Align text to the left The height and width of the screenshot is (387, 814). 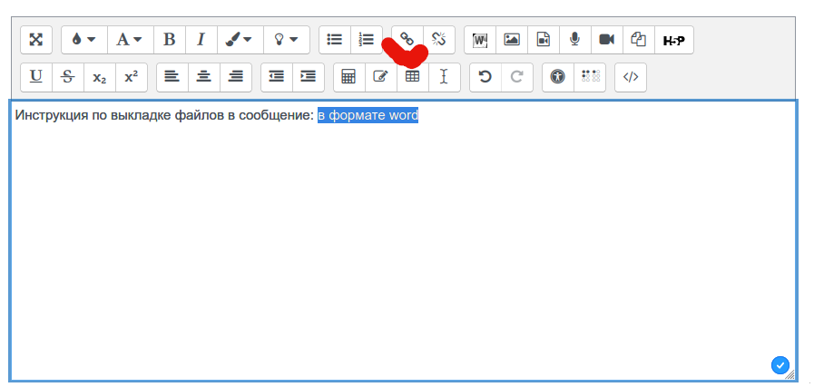pyautogui.click(x=172, y=77)
